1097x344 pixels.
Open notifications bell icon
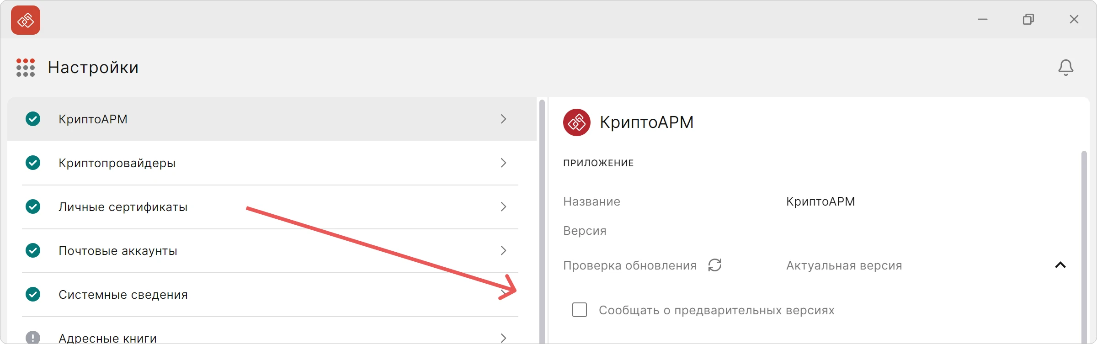1065,68
